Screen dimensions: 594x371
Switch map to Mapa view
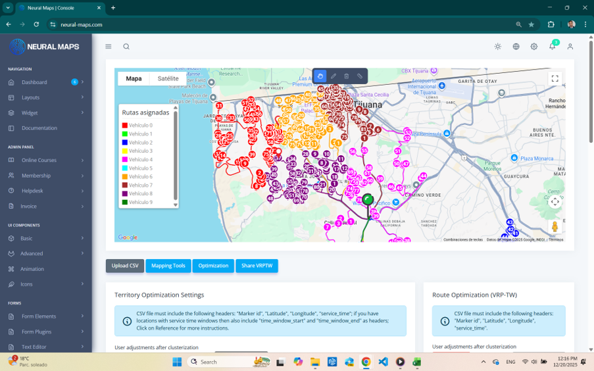[x=134, y=78]
